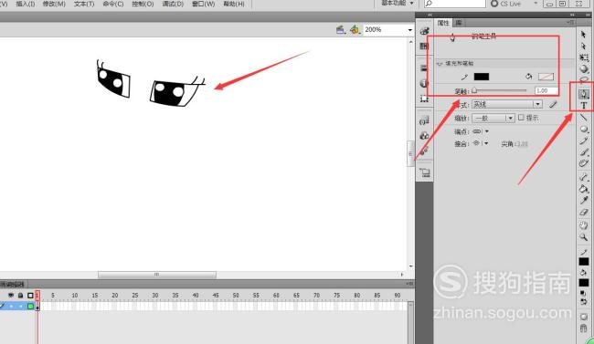Select the Pencil tool
This screenshot has height=344, width=594.
coord(584,141)
